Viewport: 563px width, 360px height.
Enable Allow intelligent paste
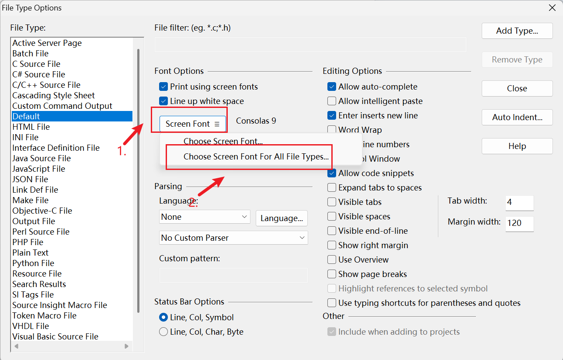[x=332, y=101]
